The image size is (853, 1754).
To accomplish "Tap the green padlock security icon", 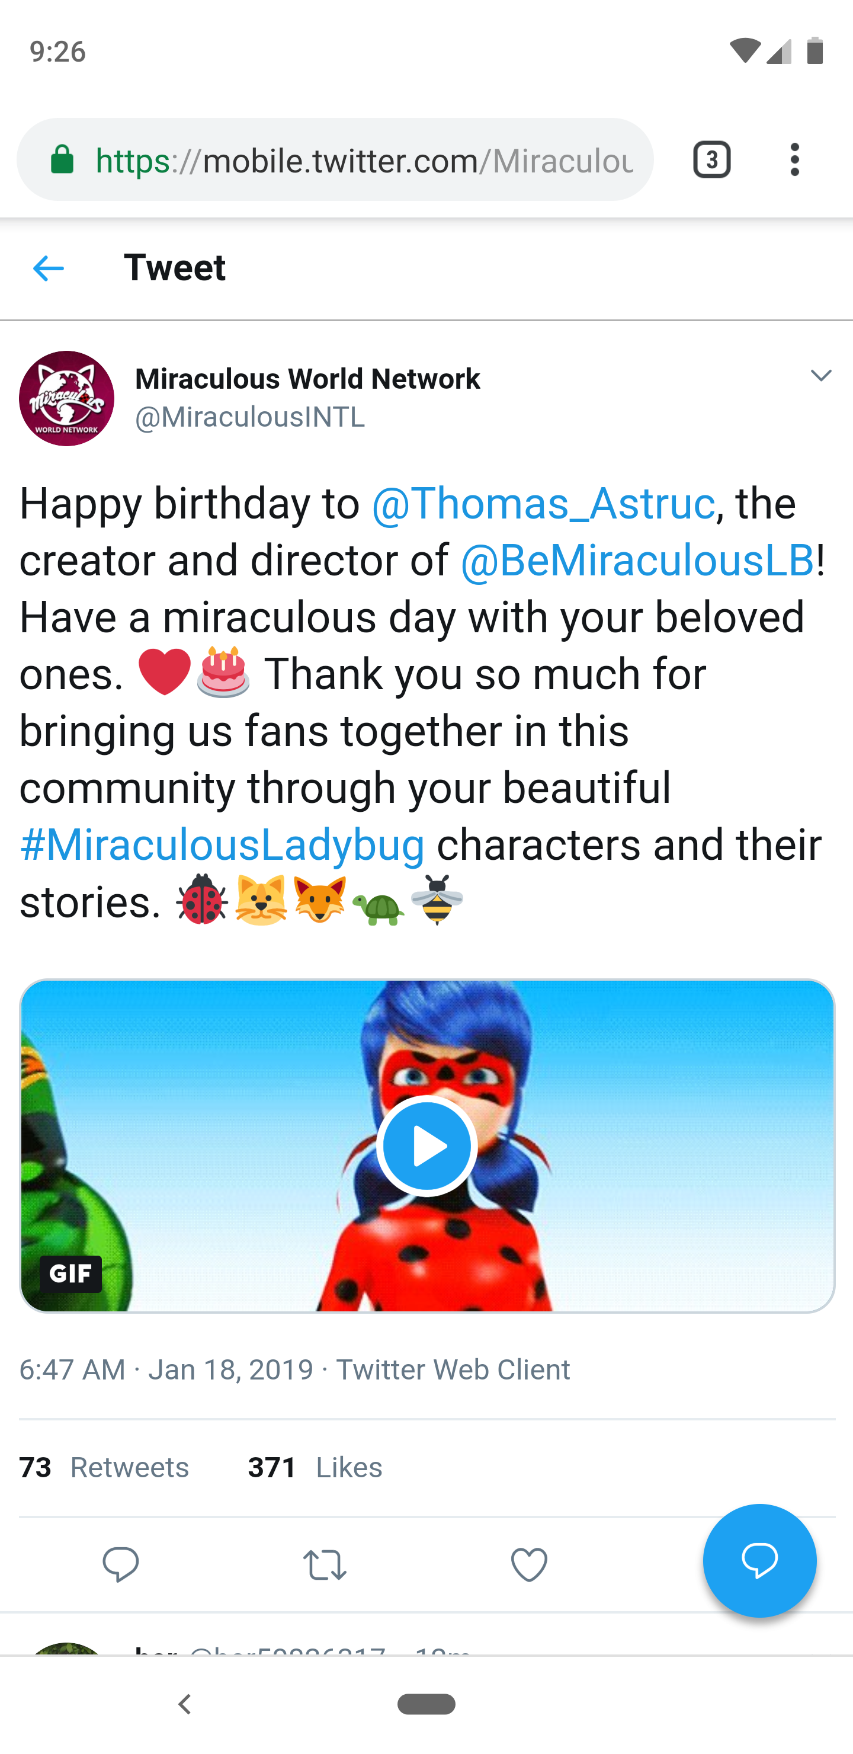I will [x=63, y=160].
